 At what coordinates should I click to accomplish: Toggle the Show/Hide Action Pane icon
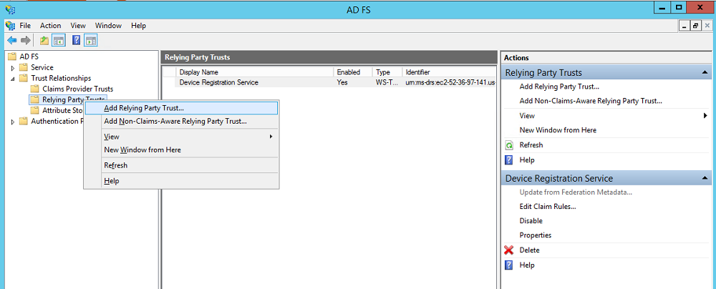[x=91, y=40]
